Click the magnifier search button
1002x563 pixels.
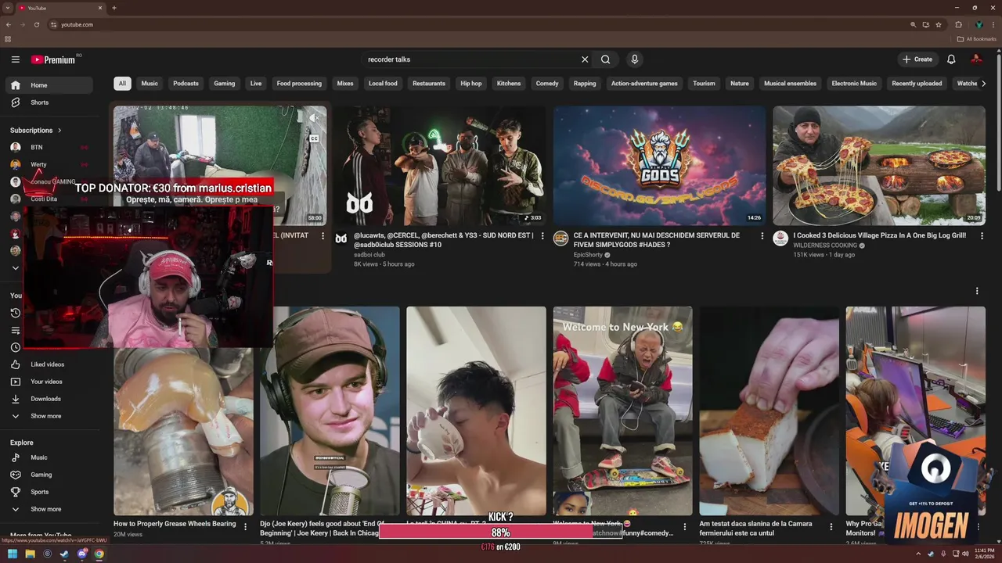606,59
